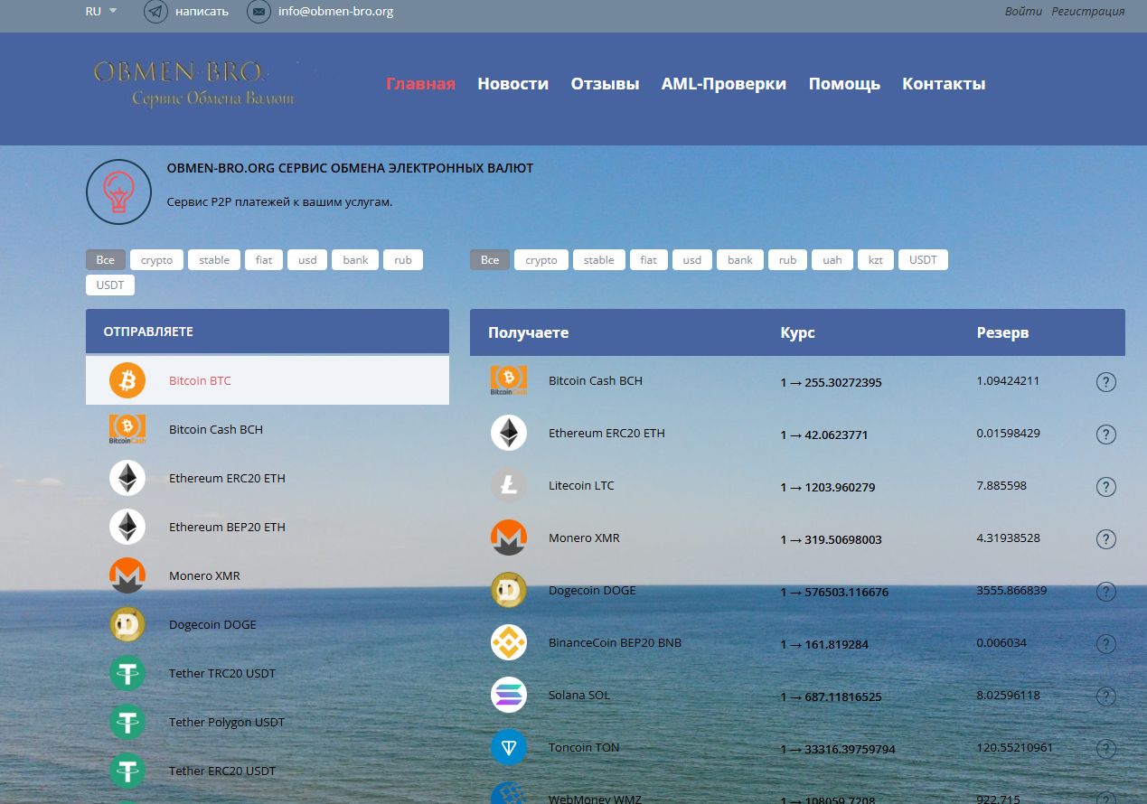
Task: Select the 'kzt' filter in the receive column
Action: coord(876,260)
